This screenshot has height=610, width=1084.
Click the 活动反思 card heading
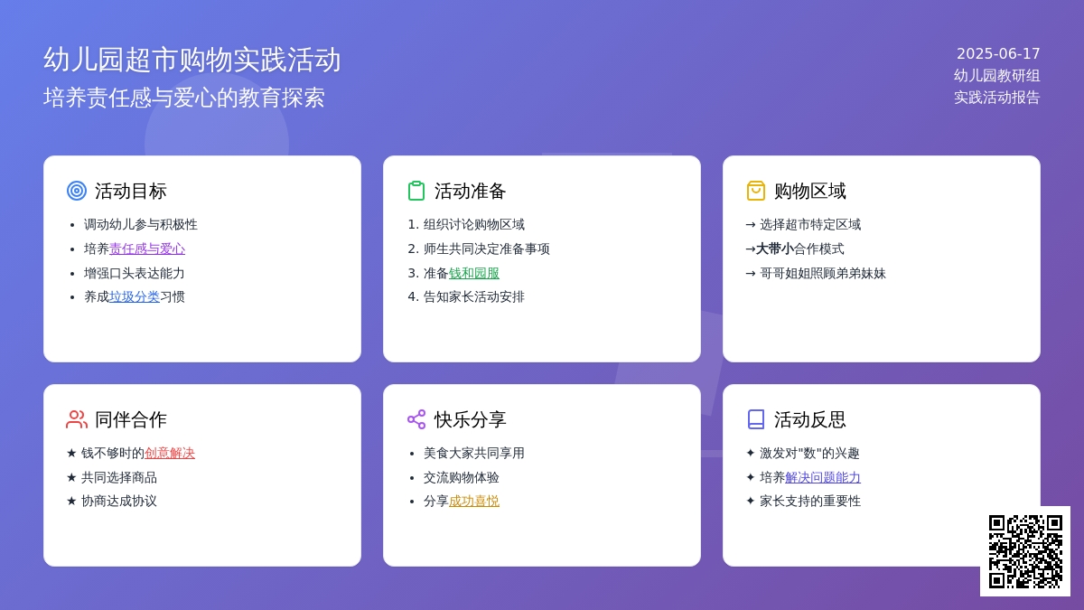point(810,419)
